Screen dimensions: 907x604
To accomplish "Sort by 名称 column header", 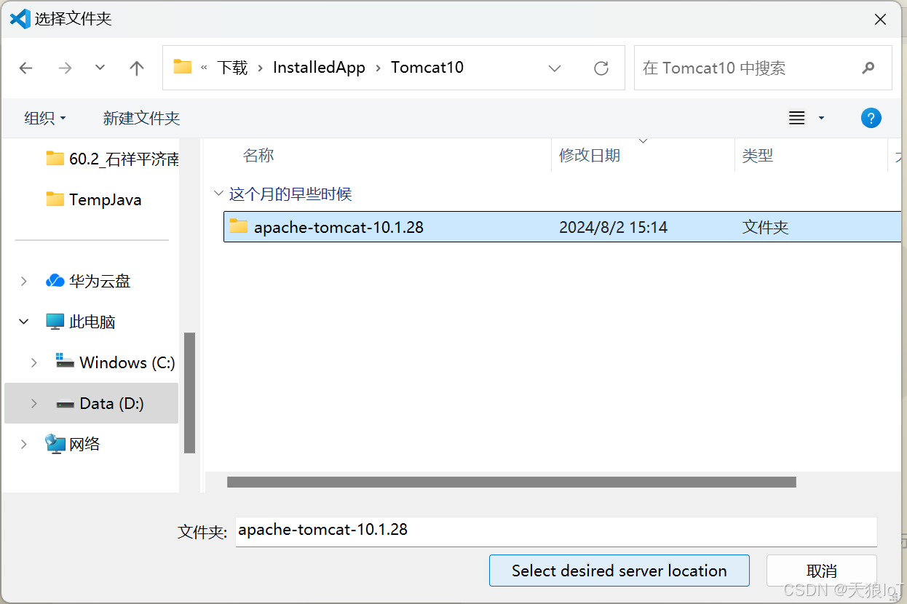I will point(258,156).
